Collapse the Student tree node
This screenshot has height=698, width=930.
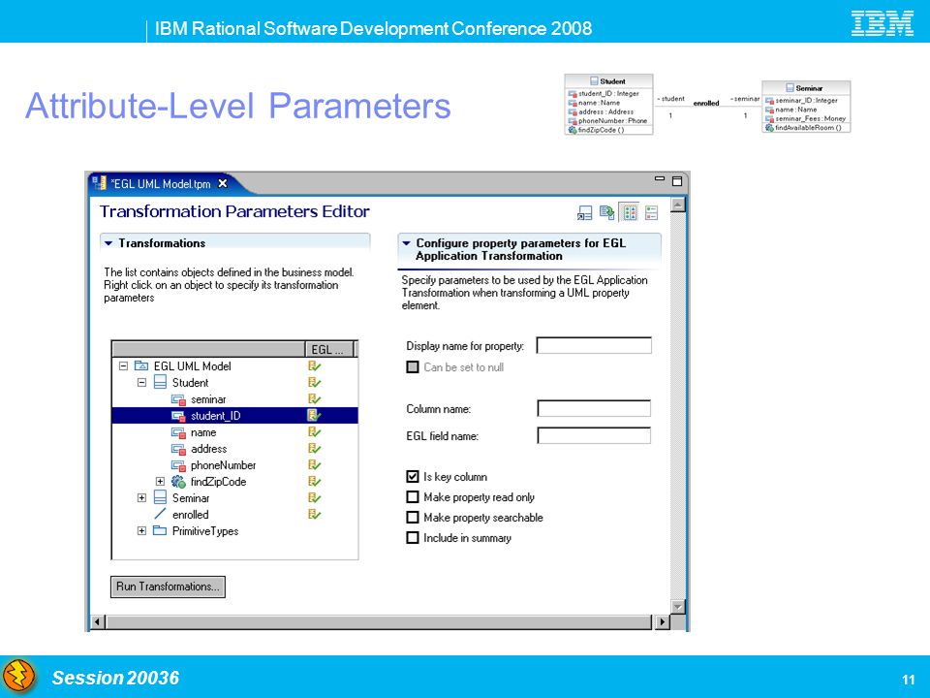tap(141, 383)
